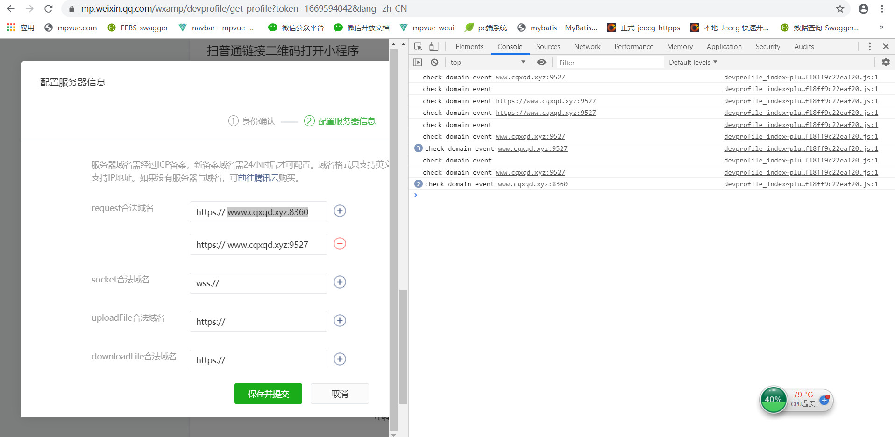Open console settings gear
Image resolution: width=895 pixels, height=437 pixels.
click(x=886, y=62)
